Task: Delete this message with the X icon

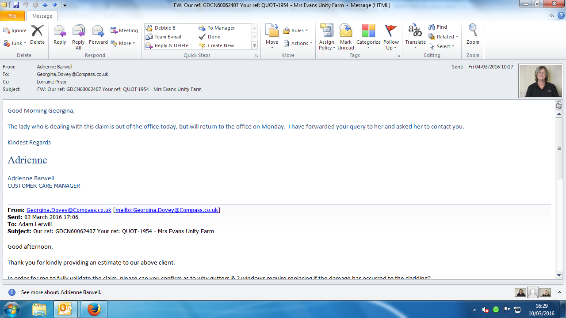Action: click(37, 34)
